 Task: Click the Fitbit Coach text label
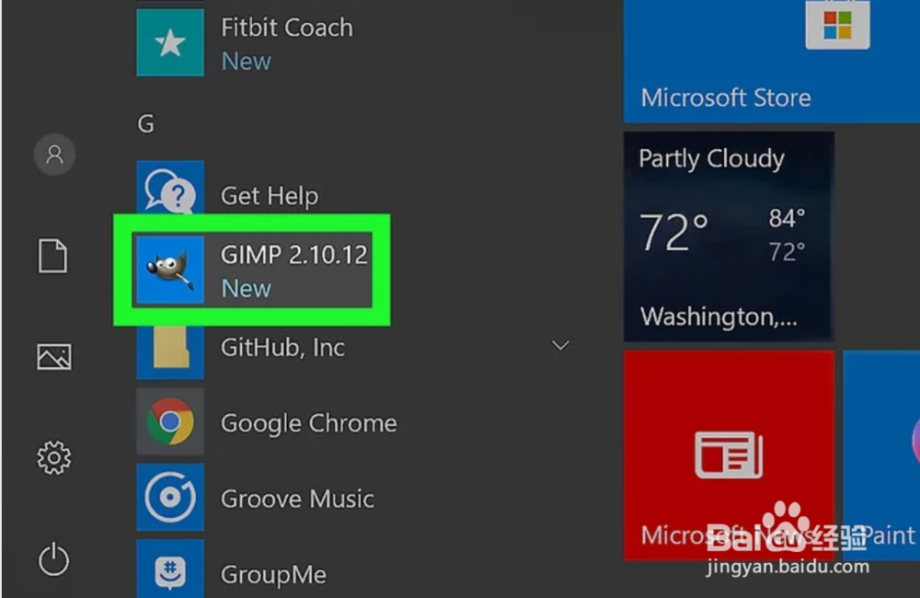287,28
